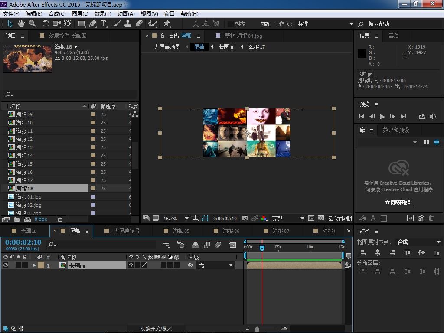The image size is (444, 333).
Task: Toggle the composition viewer lock icon
Action: coord(163,36)
